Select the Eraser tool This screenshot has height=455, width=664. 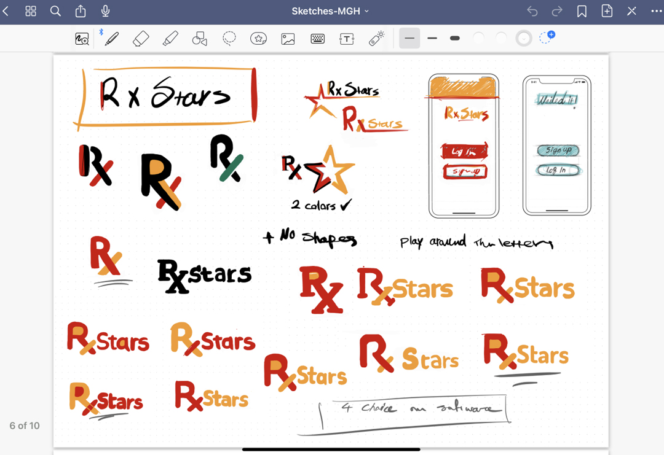point(141,39)
